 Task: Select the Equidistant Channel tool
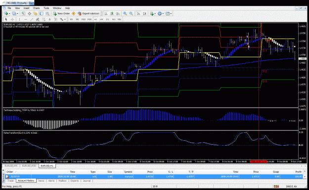(x=38, y=19)
